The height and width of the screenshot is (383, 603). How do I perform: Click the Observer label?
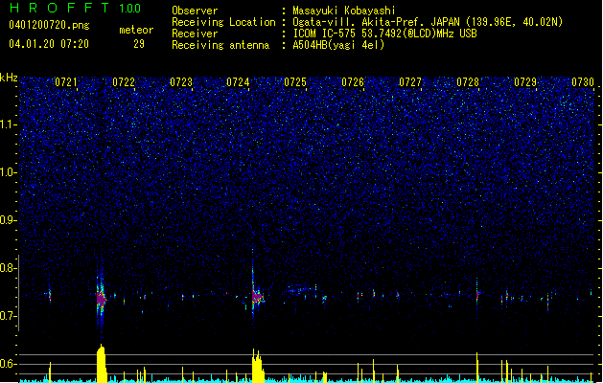(x=195, y=11)
